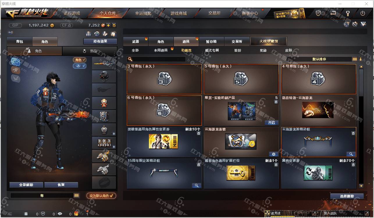Click the shield security icon in header

(318, 13)
